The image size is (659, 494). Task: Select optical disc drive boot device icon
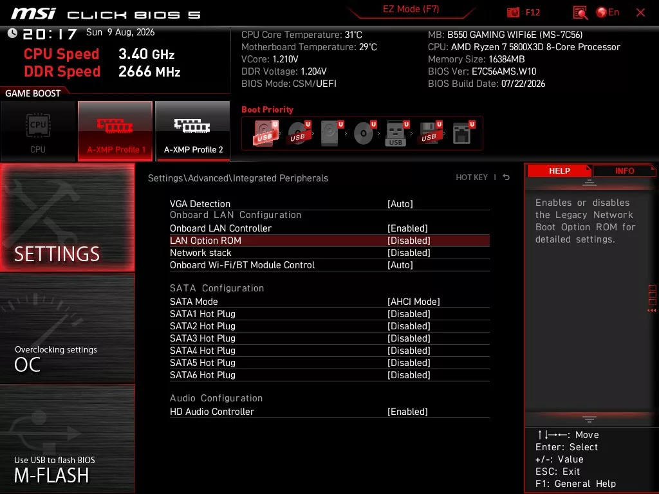(364, 133)
